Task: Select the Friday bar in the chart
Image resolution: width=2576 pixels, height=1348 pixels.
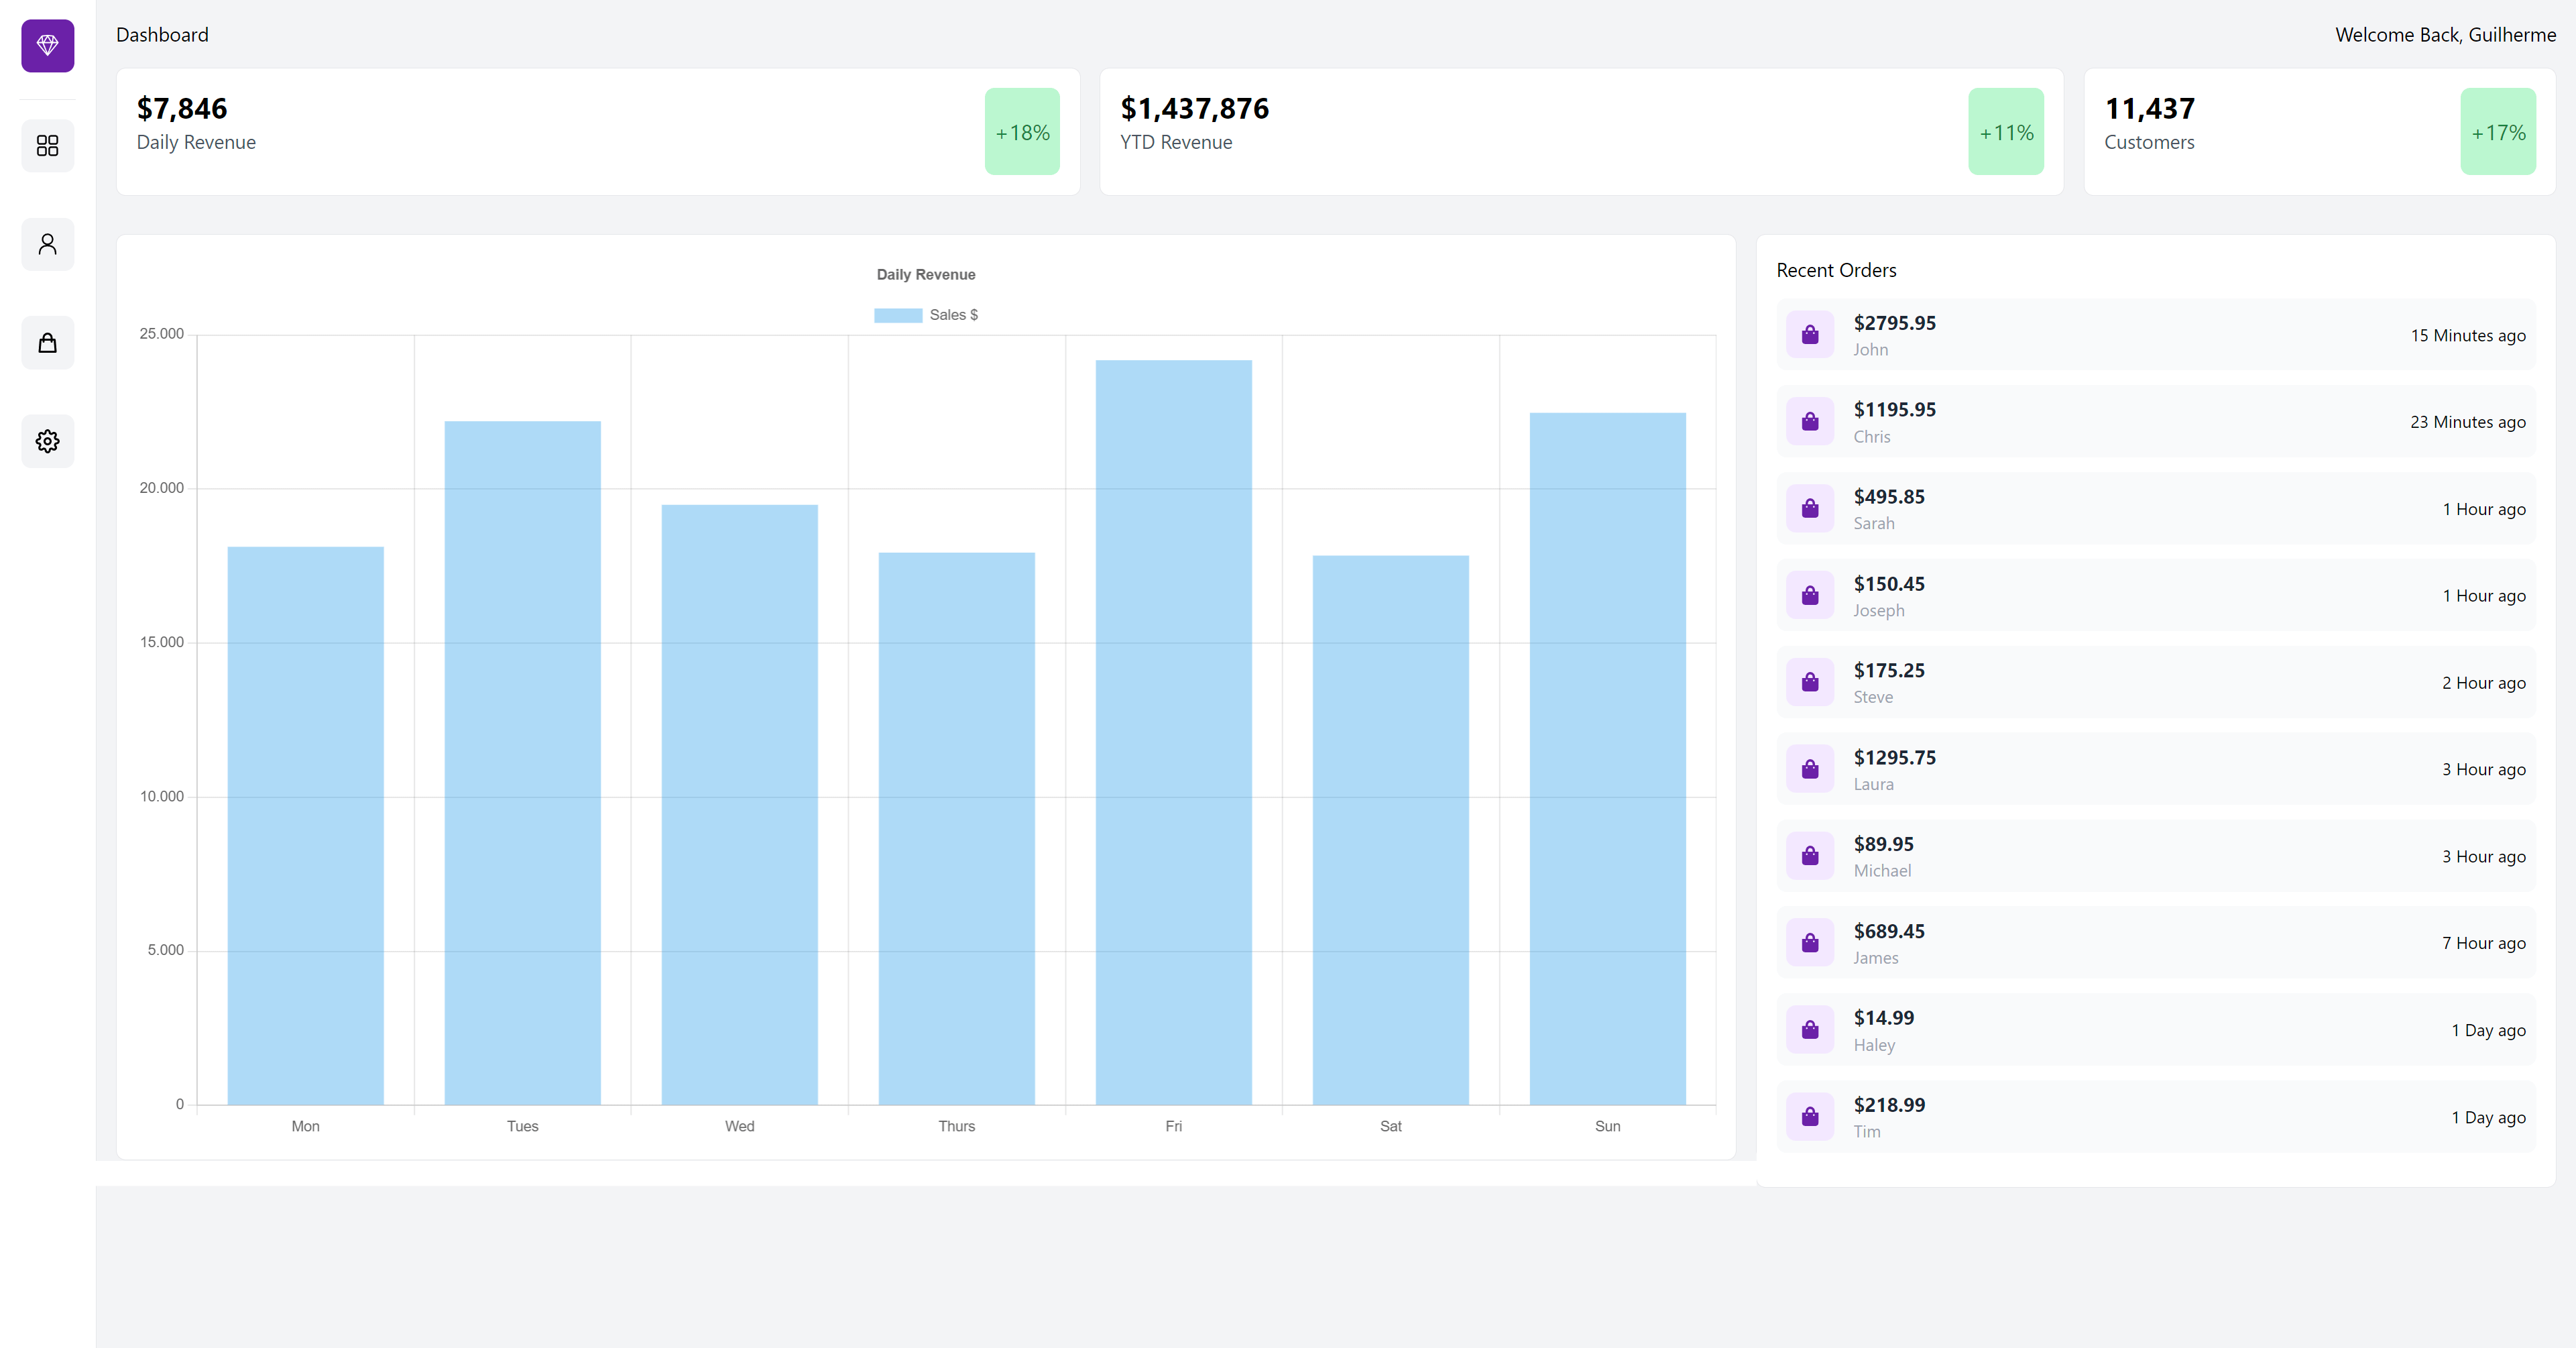Action: [1173, 732]
